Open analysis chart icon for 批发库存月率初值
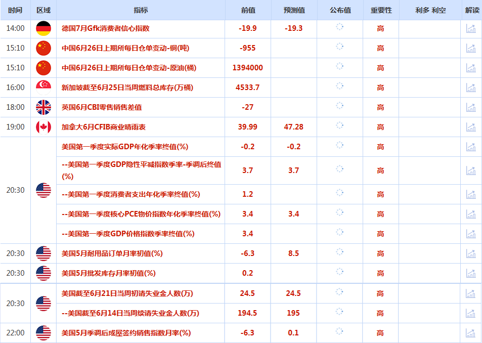Image resolution: width=482 pixels, height=343 pixels. click(471, 273)
